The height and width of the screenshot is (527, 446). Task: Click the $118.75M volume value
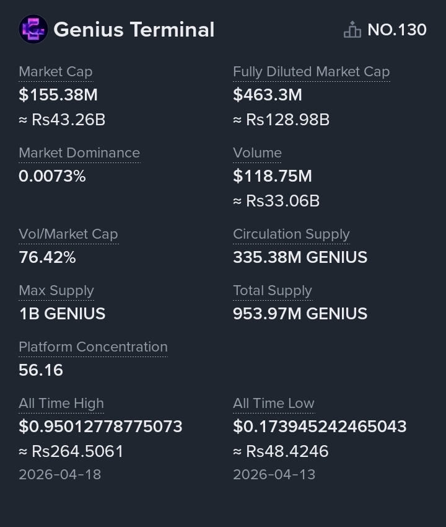click(273, 176)
